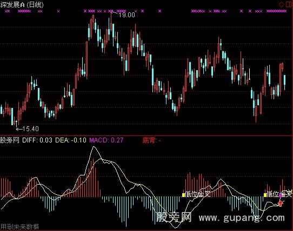
Task: Click the 股旁网 indicator name label
Action: (10, 140)
